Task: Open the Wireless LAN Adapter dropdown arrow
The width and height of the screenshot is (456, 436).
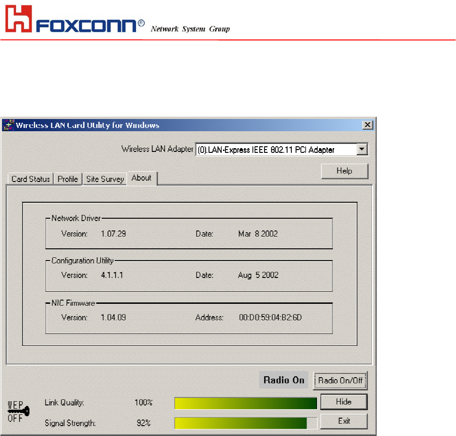Action: coord(362,150)
